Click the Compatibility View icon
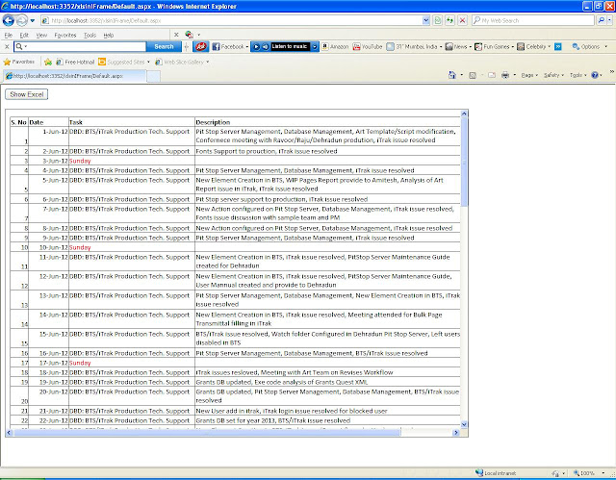Image resolution: width=616 pixels, height=480 pixels. [437, 20]
